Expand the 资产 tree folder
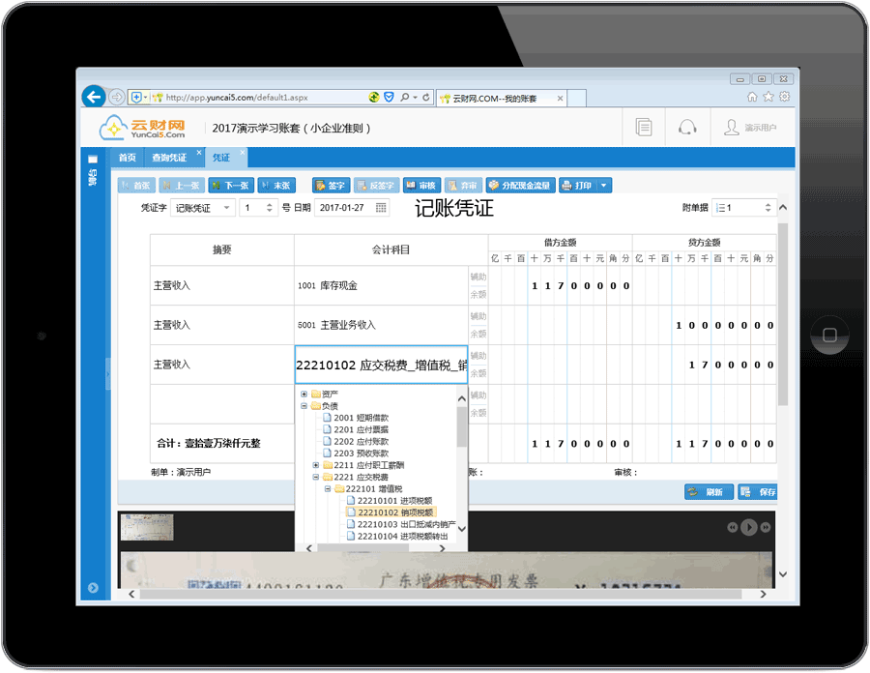 click(304, 394)
